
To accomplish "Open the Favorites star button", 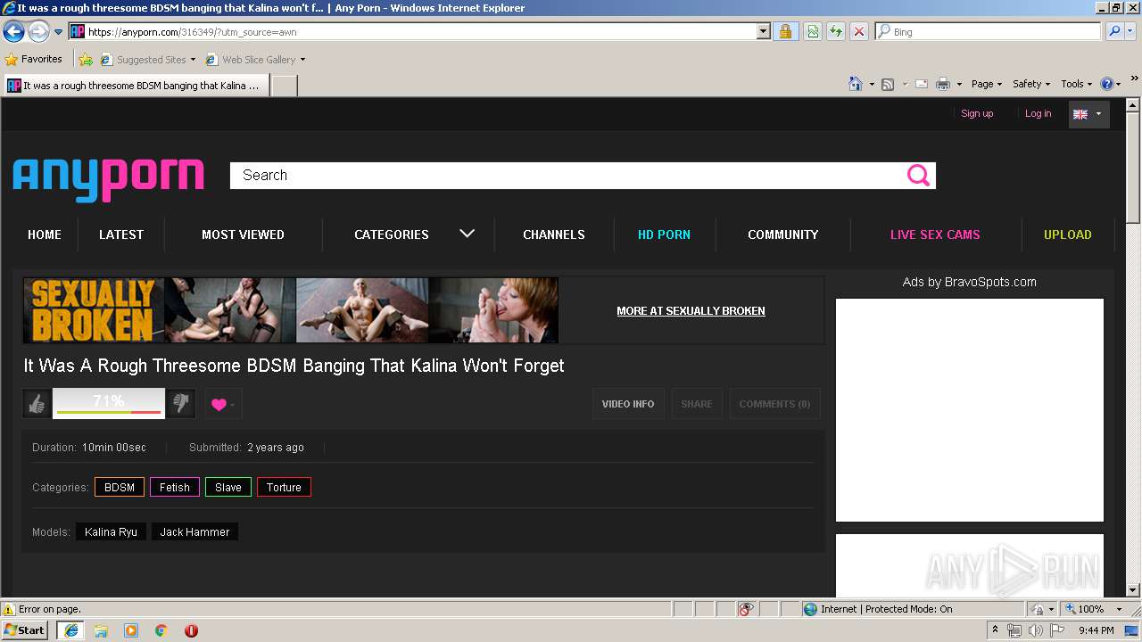I will pyautogui.click(x=34, y=60).
